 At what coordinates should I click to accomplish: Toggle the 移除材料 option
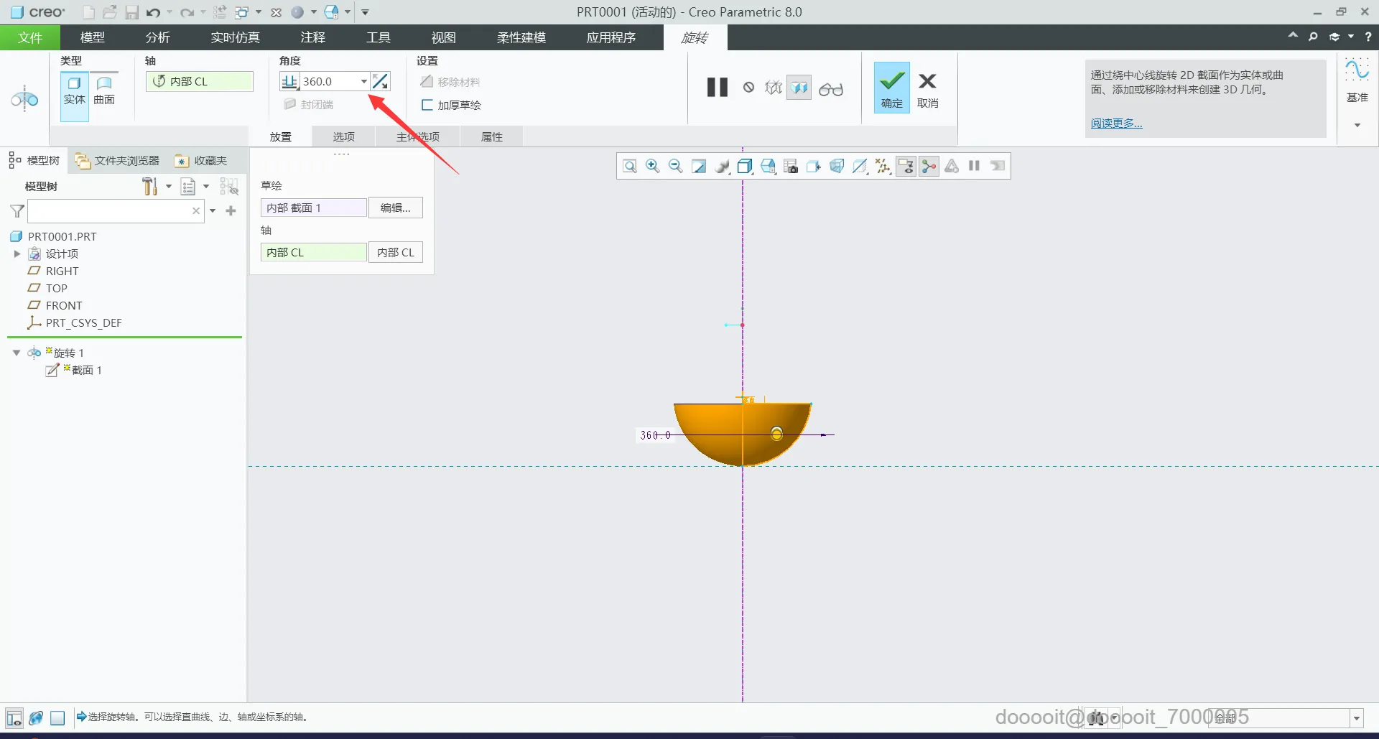[x=450, y=82]
